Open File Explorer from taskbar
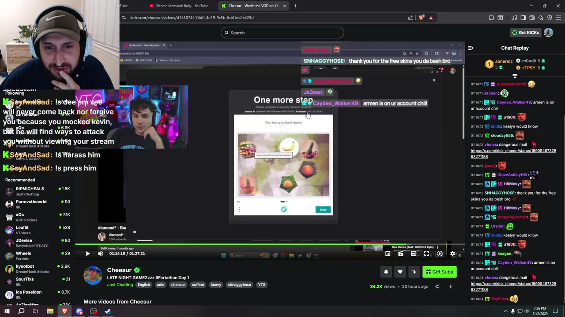 (50, 311)
